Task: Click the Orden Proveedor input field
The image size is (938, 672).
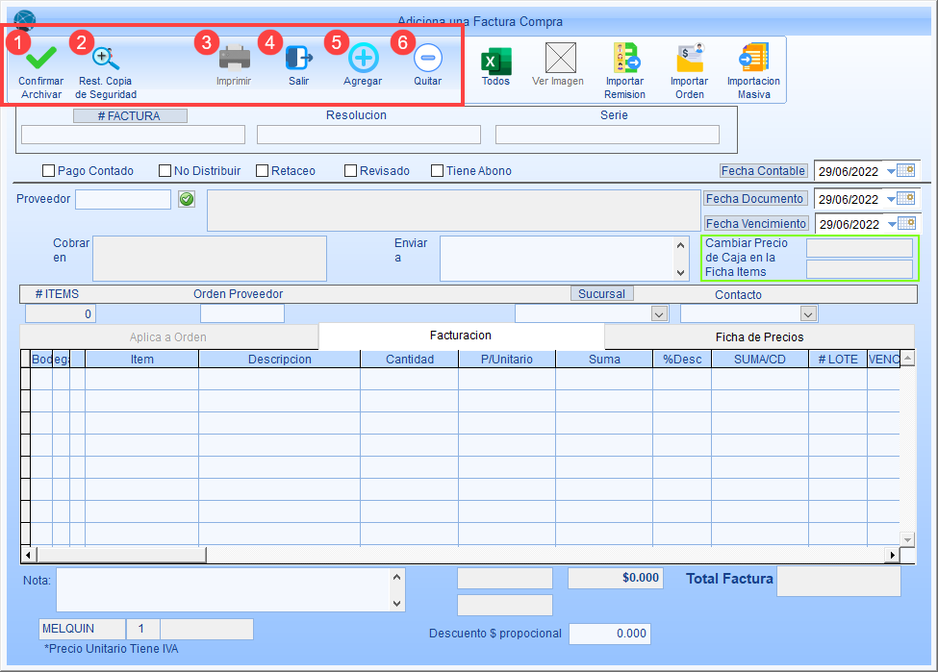Action: pyautogui.click(x=242, y=313)
